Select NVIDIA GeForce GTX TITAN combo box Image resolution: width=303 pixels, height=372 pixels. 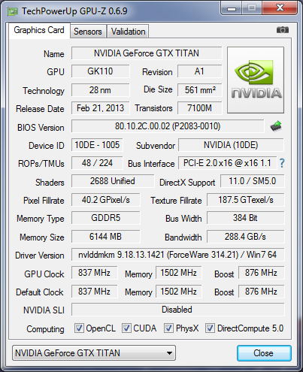point(94,353)
